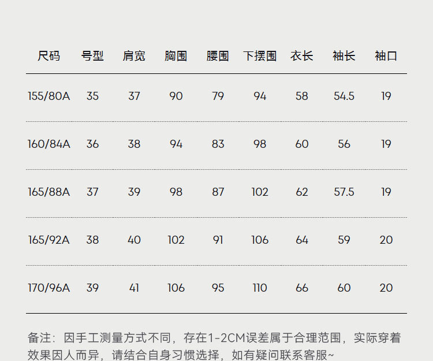
Task: Click the 160/84A size row label
Action: pos(49,144)
